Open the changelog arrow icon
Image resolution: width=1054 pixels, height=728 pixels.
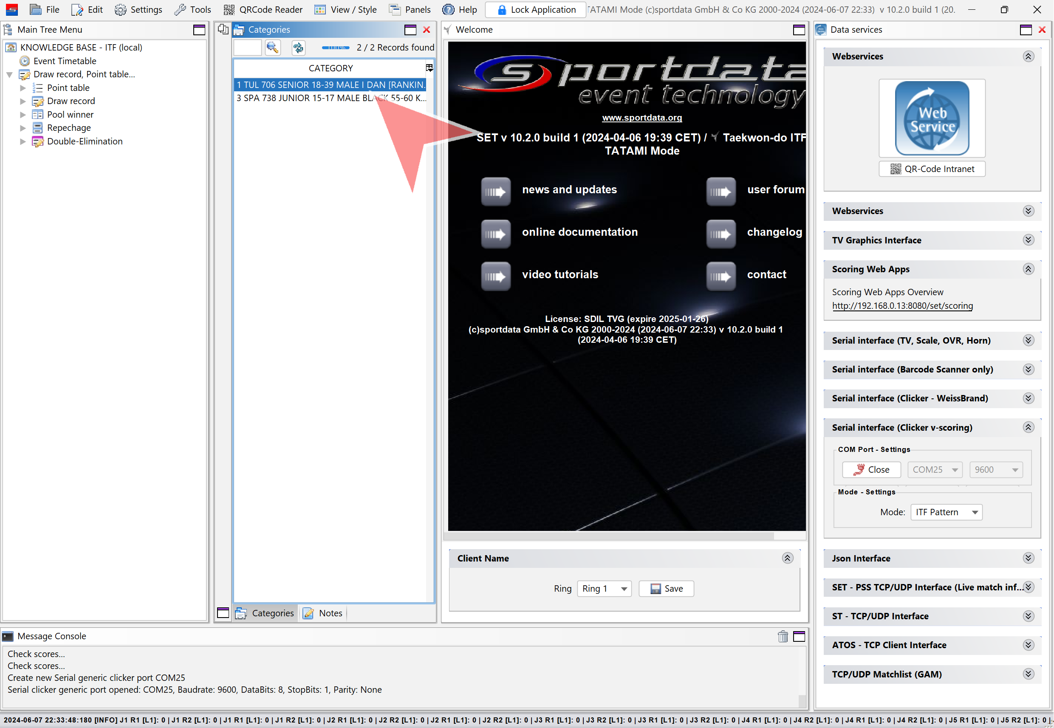[x=721, y=234]
